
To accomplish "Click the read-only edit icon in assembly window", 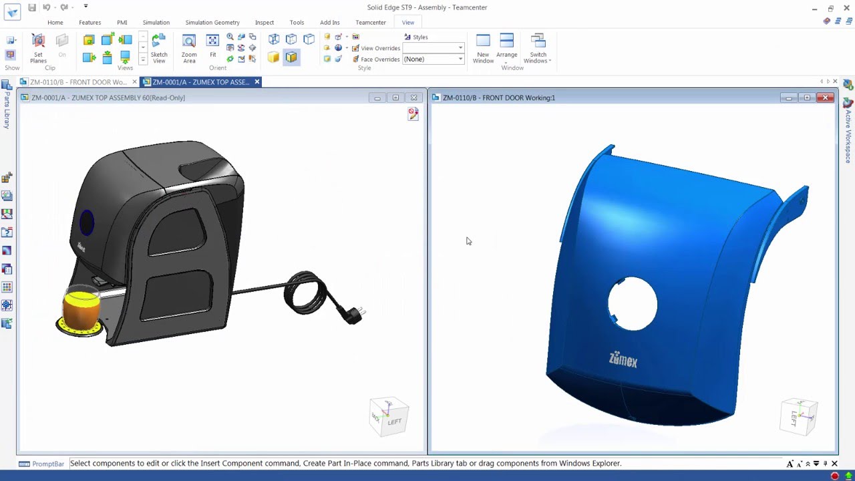I will (x=413, y=115).
